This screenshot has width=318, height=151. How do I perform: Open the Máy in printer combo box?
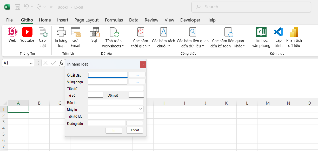click(116, 109)
